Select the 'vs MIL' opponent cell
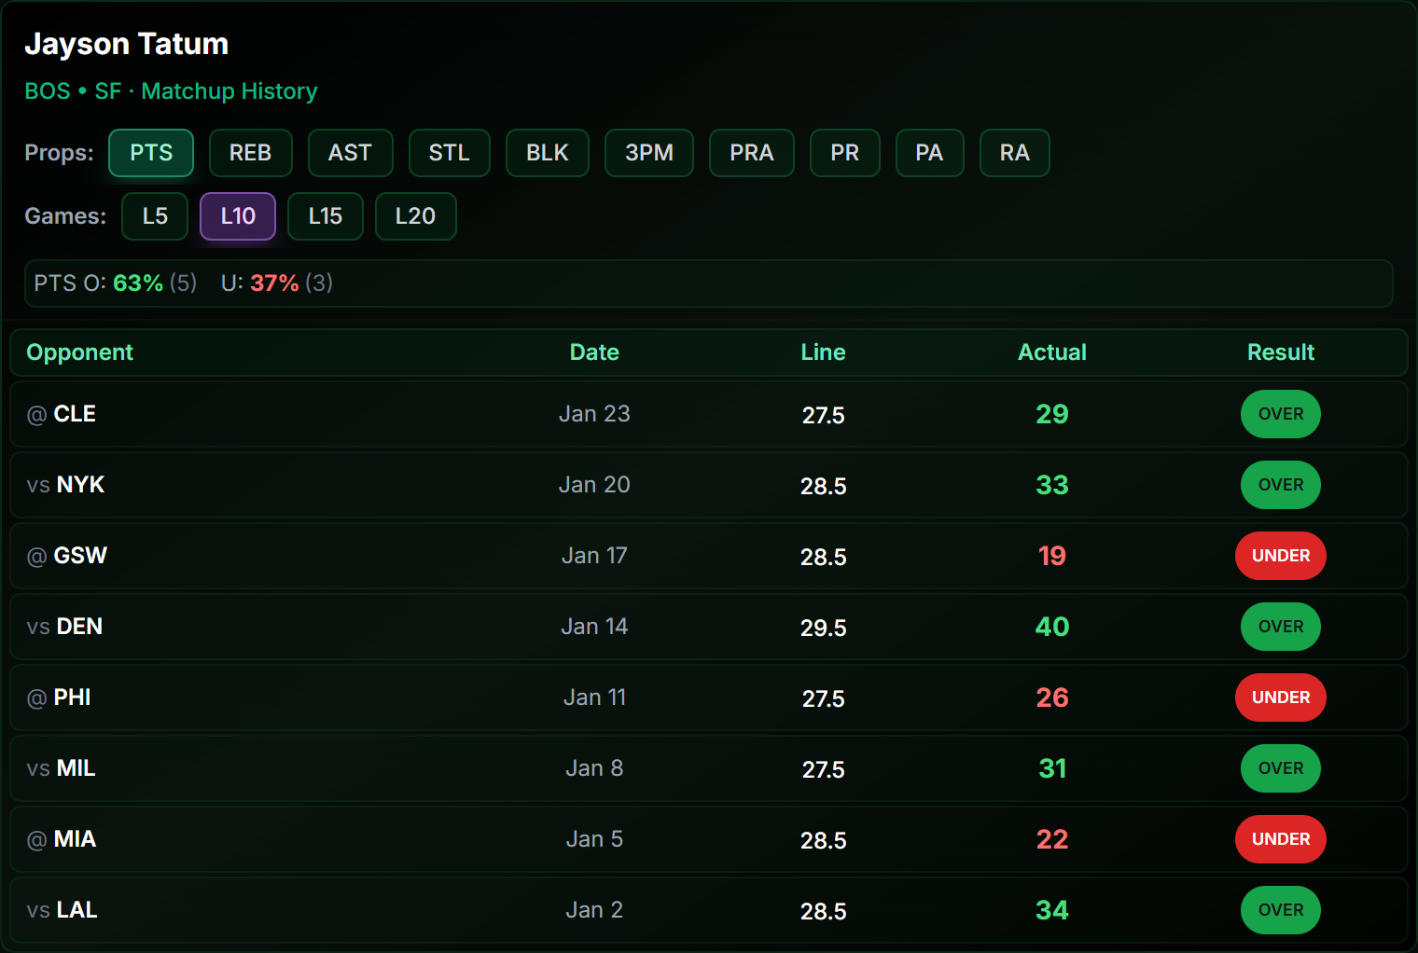The width and height of the screenshot is (1418, 953). pyautogui.click(x=61, y=768)
